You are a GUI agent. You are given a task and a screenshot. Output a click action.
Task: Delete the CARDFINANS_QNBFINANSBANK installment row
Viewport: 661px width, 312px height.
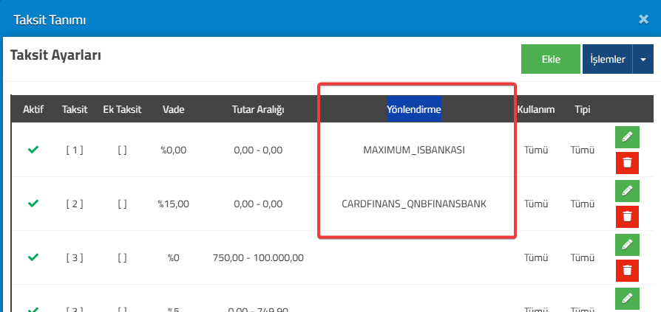pyautogui.click(x=627, y=217)
